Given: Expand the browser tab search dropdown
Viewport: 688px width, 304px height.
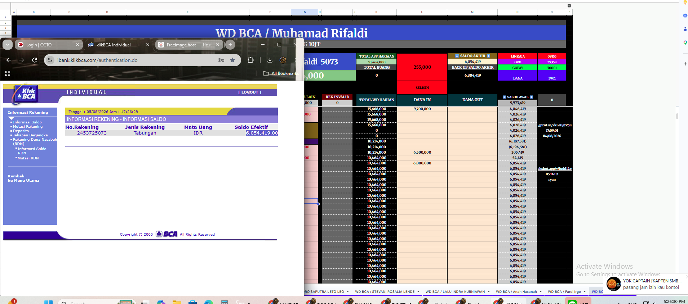Looking at the screenshot, I should (8, 45).
